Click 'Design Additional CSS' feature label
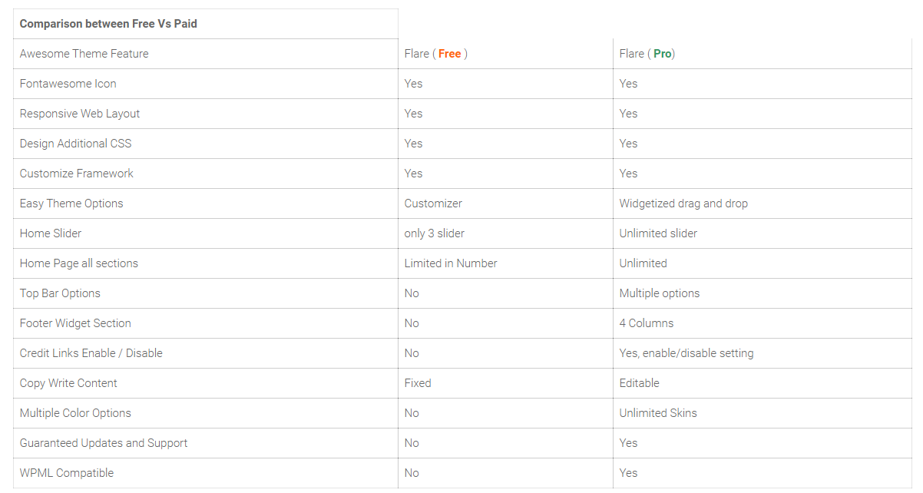Viewport: 923px width, 493px height. 76,144
